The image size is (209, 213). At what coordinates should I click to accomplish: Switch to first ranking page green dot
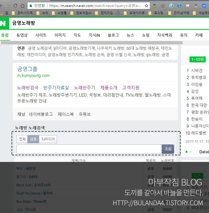(x=186, y=152)
